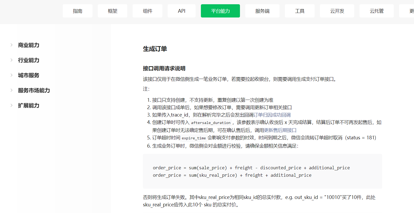This screenshot has width=414, height=213.
Task: Click the 生成订单 page heading
Action: tap(155, 49)
